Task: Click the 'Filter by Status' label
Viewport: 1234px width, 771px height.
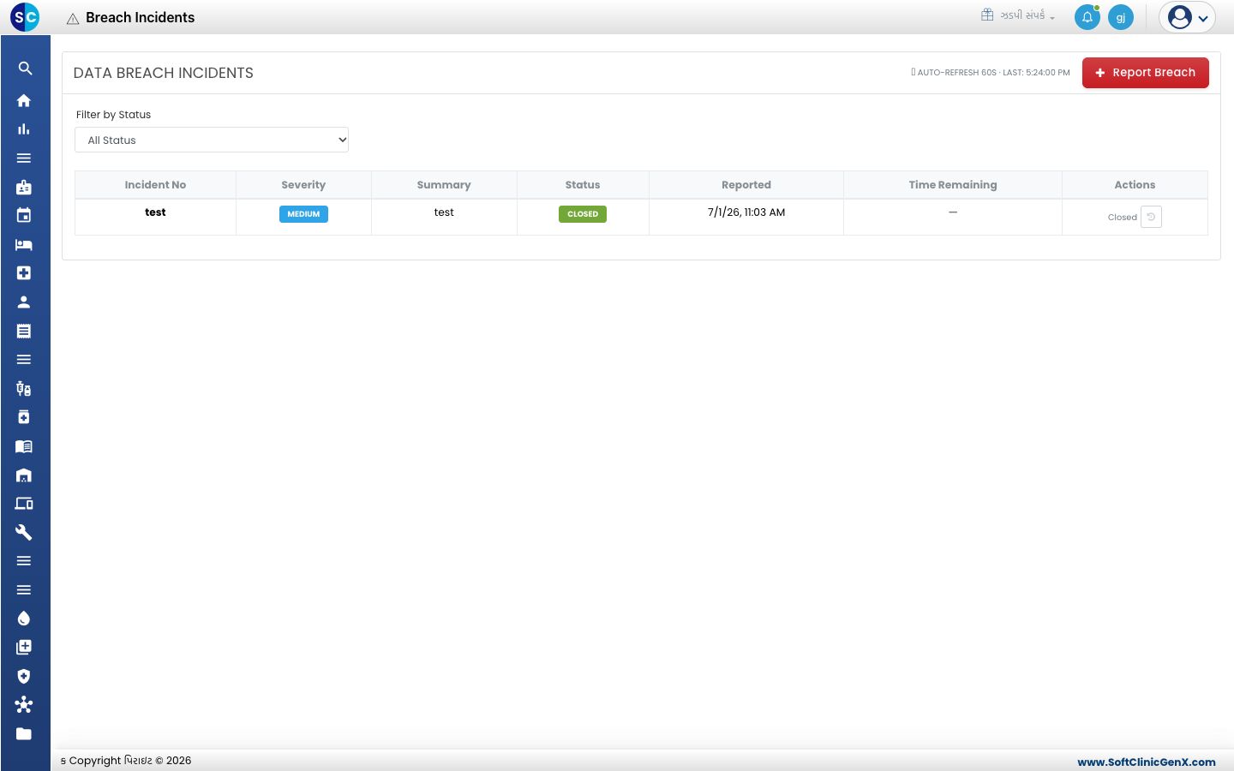Action: tap(113, 115)
